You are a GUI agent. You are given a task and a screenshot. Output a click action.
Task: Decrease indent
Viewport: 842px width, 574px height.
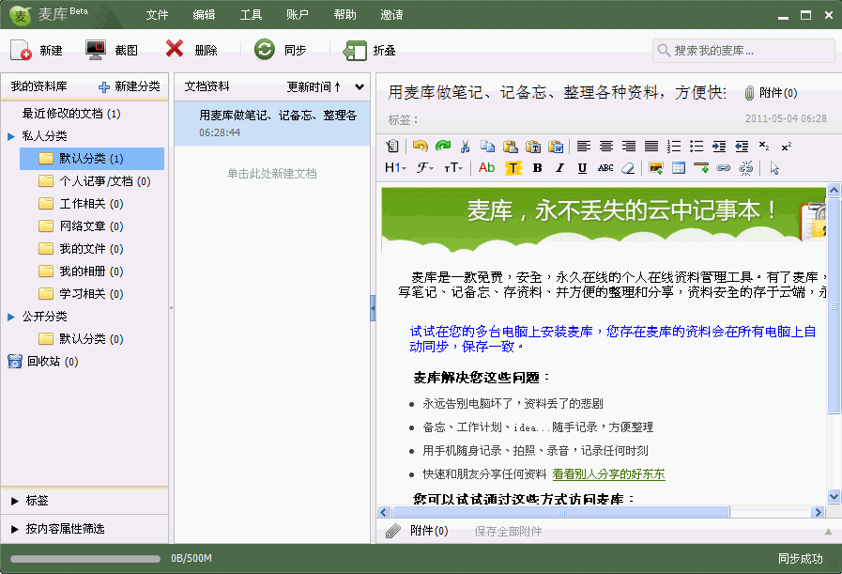click(x=742, y=147)
